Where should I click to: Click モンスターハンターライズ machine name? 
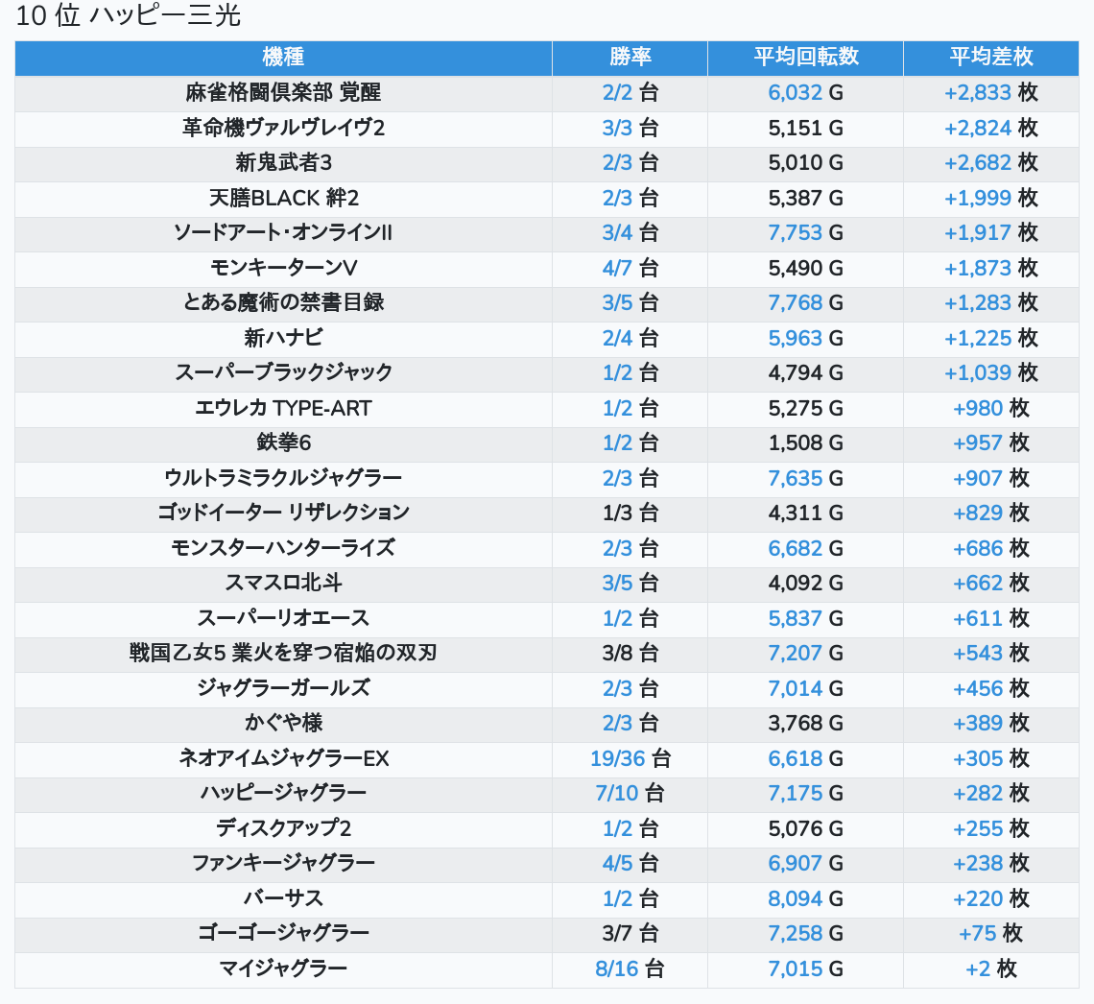[x=283, y=548]
